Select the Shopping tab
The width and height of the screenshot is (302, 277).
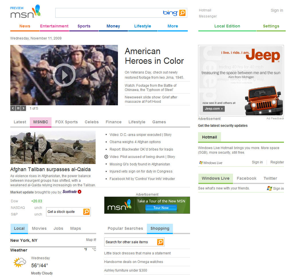[160, 228]
